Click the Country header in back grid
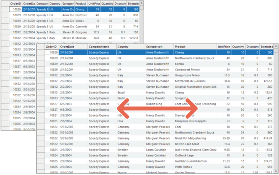The image size is (279, 175). [x=55, y=4]
